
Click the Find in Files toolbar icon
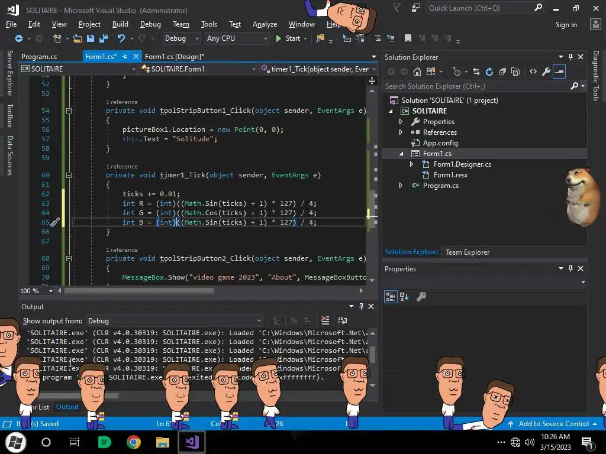[320, 38]
